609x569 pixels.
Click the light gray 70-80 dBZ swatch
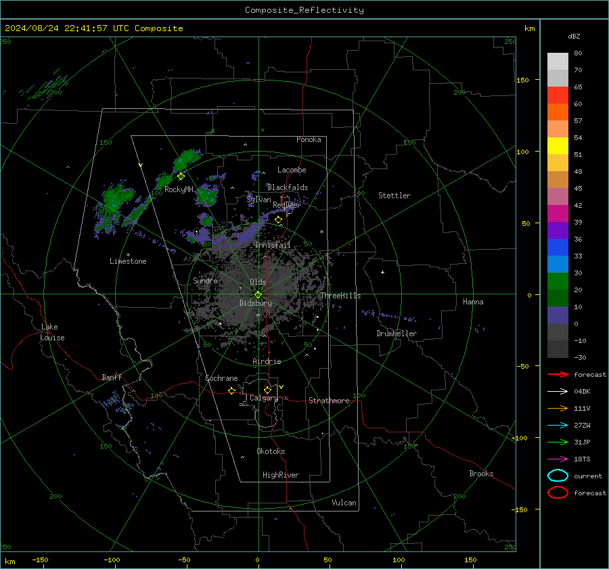click(558, 61)
